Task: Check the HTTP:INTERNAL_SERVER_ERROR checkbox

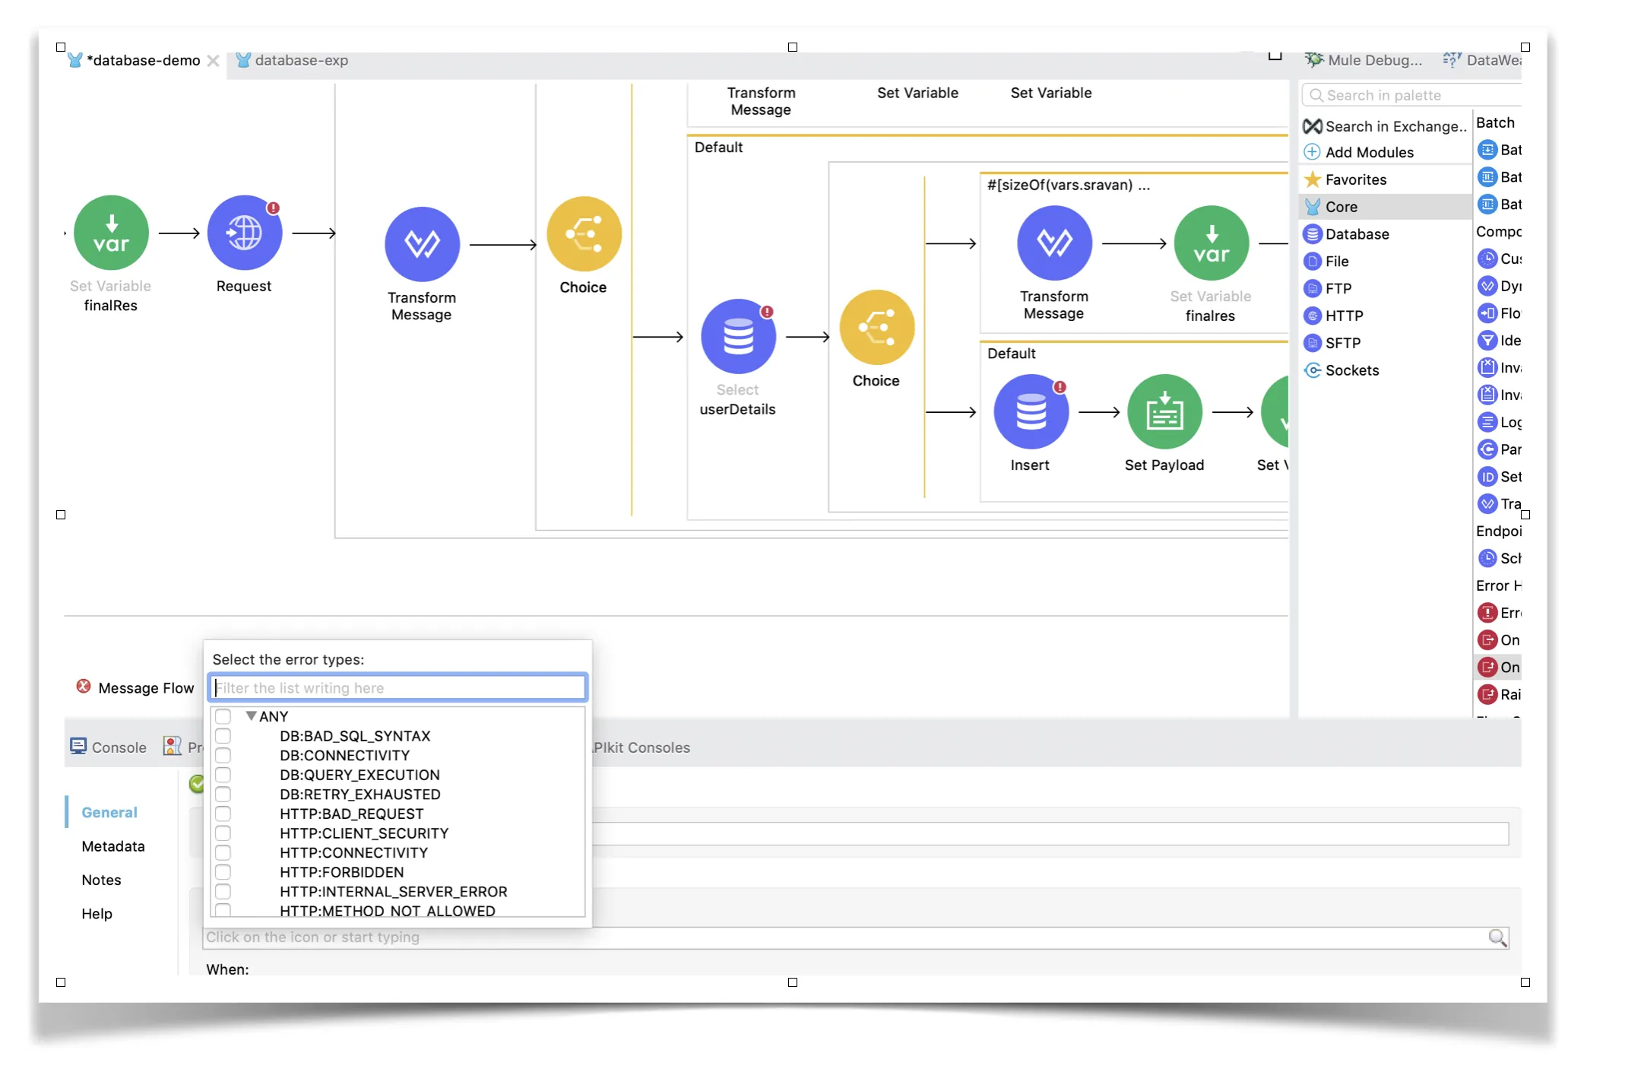Action: (x=223, y=892)
